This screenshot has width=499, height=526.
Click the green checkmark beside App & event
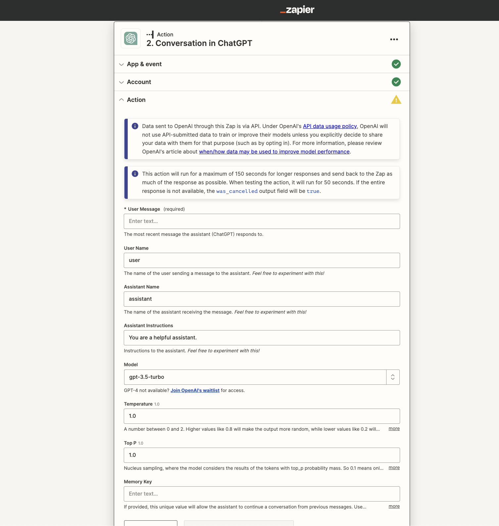pos(396,64)
